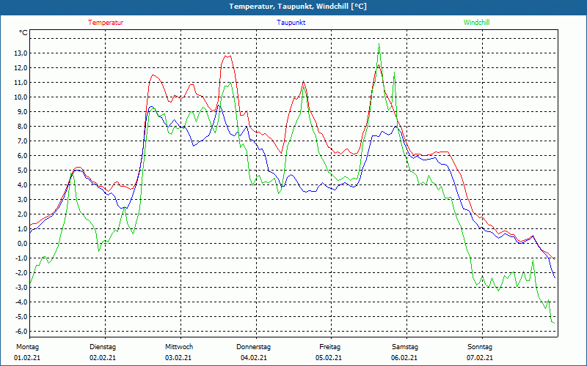Click the -1,0 y-axis value

coord(21,258)
